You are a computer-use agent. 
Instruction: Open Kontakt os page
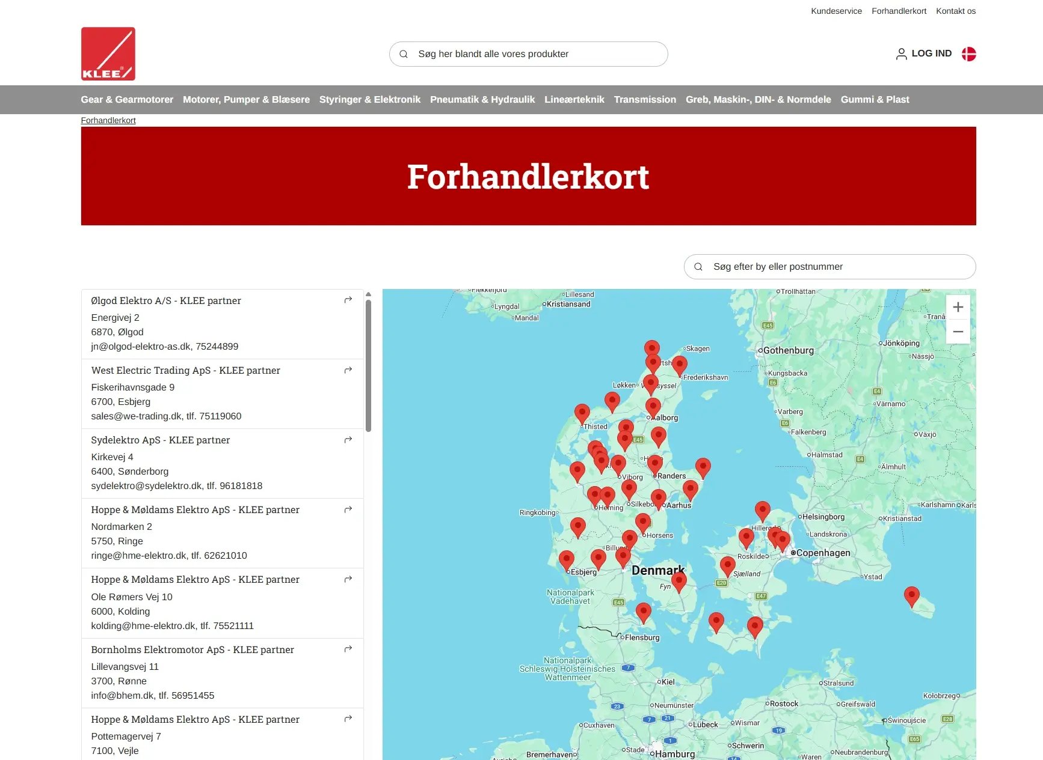pos(956,11)
